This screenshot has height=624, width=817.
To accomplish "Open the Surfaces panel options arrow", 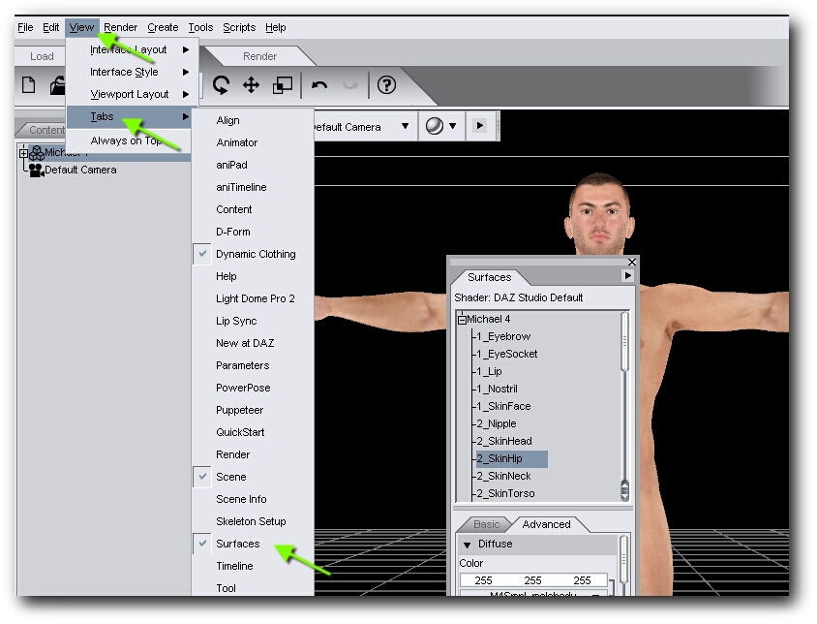I will click(628, 276).
